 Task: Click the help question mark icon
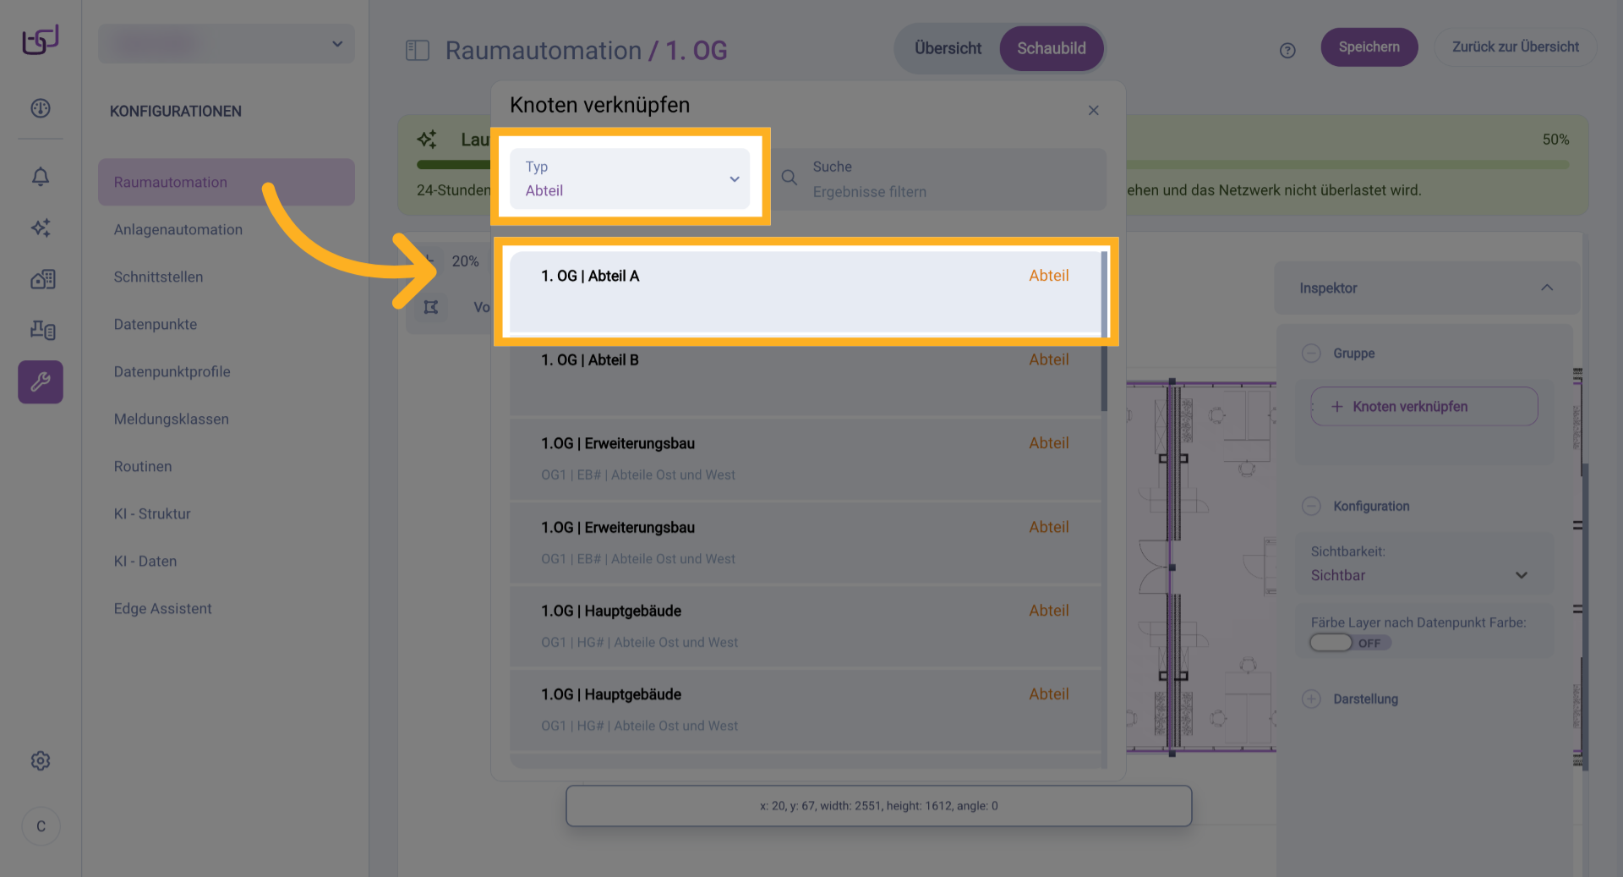pos(1287,51)
